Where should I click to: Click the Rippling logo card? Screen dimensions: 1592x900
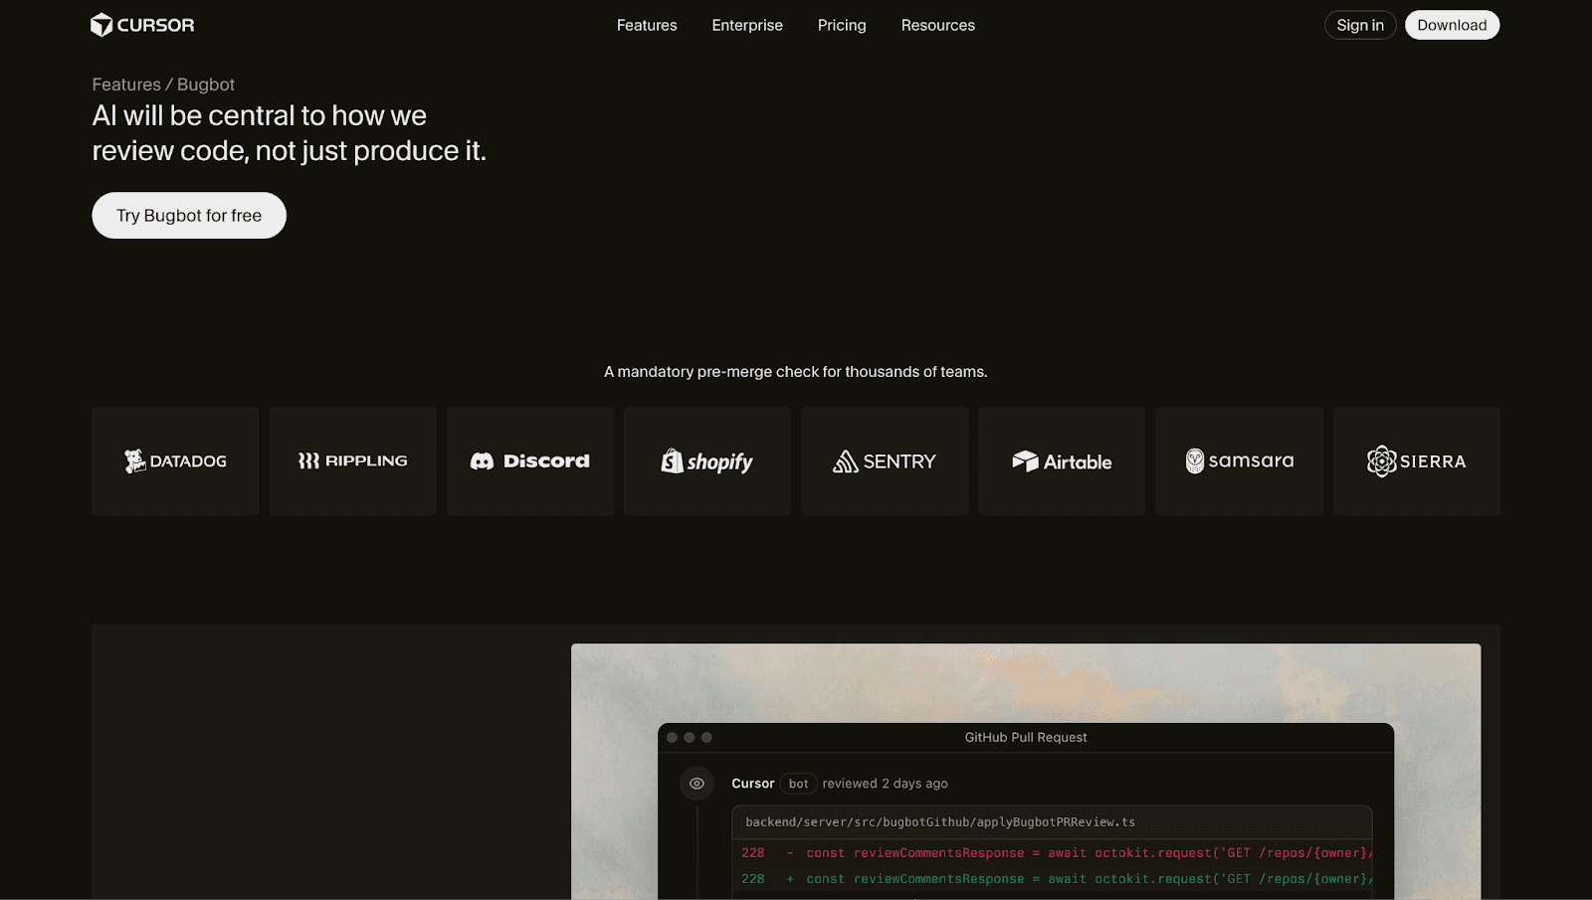352,460
